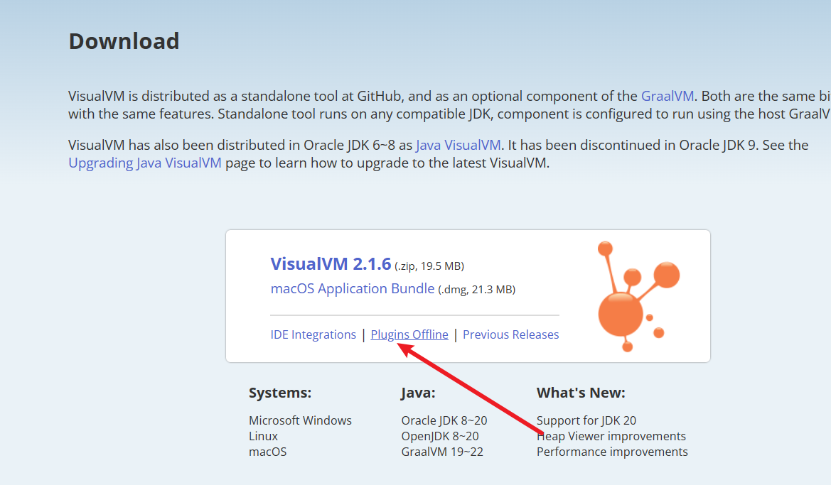Image resolution: width=831 pixels, height=485 pixels.
Task: Click the Java section heading
Action: pyautogui.click(x=418, y=392)
